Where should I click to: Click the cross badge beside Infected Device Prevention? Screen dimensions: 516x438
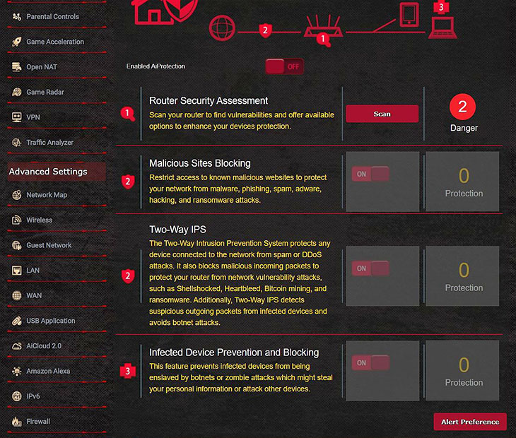point(128,372)
